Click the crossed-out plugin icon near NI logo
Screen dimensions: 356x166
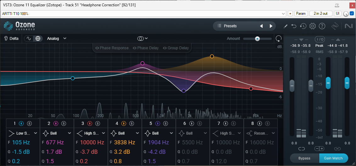pyautogui.click(x=335, y=26)
